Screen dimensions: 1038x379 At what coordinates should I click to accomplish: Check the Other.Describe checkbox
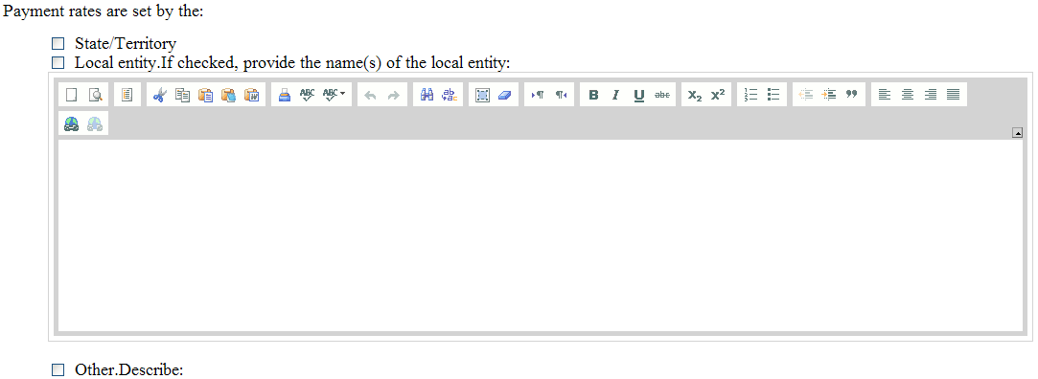[x=58, y=369]
